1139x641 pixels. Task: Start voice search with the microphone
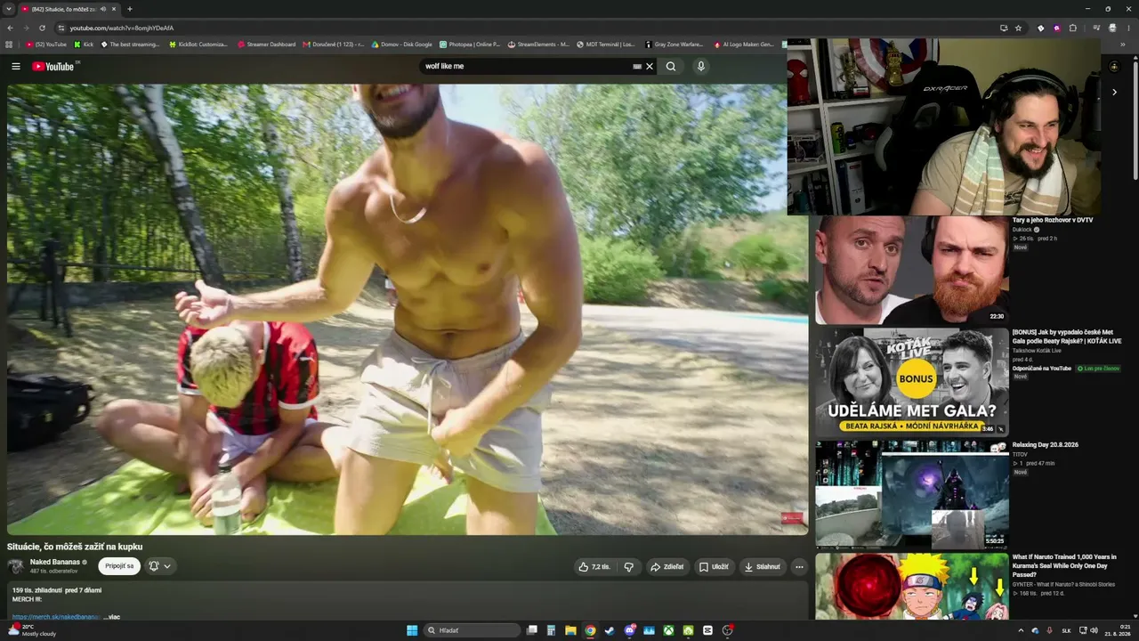pos(701,66)
